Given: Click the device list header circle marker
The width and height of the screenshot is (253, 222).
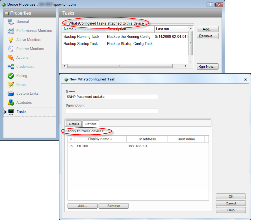Looking at the screenshot, I should (x=71, y=139).
